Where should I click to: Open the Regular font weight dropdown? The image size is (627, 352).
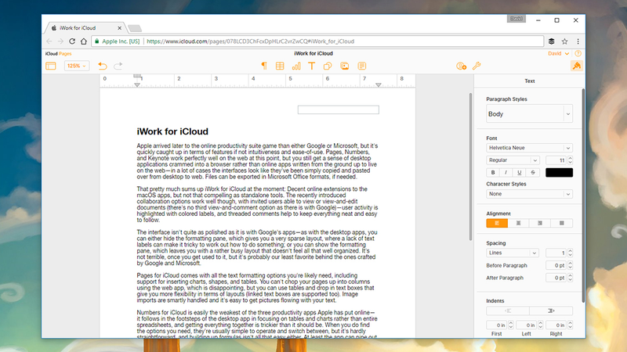pos(513,160)
